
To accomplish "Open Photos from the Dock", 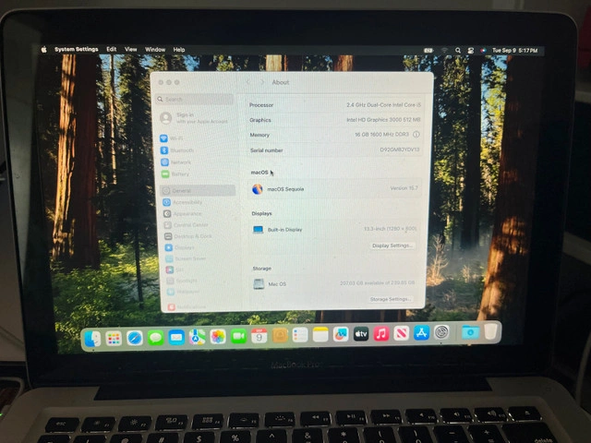I will tap(218, 336).
